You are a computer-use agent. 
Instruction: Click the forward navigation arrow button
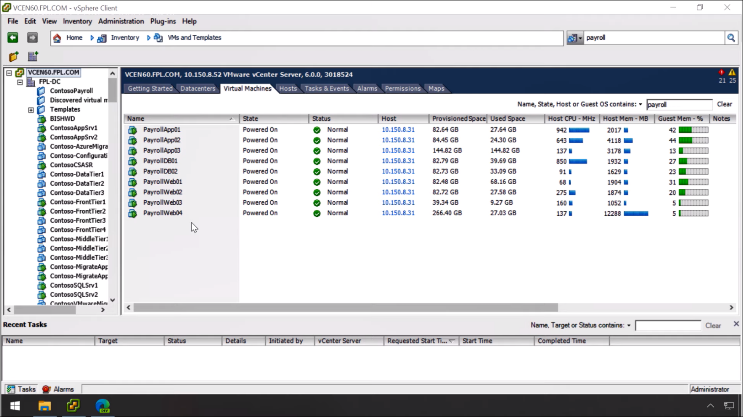click(x=32, y=37)
